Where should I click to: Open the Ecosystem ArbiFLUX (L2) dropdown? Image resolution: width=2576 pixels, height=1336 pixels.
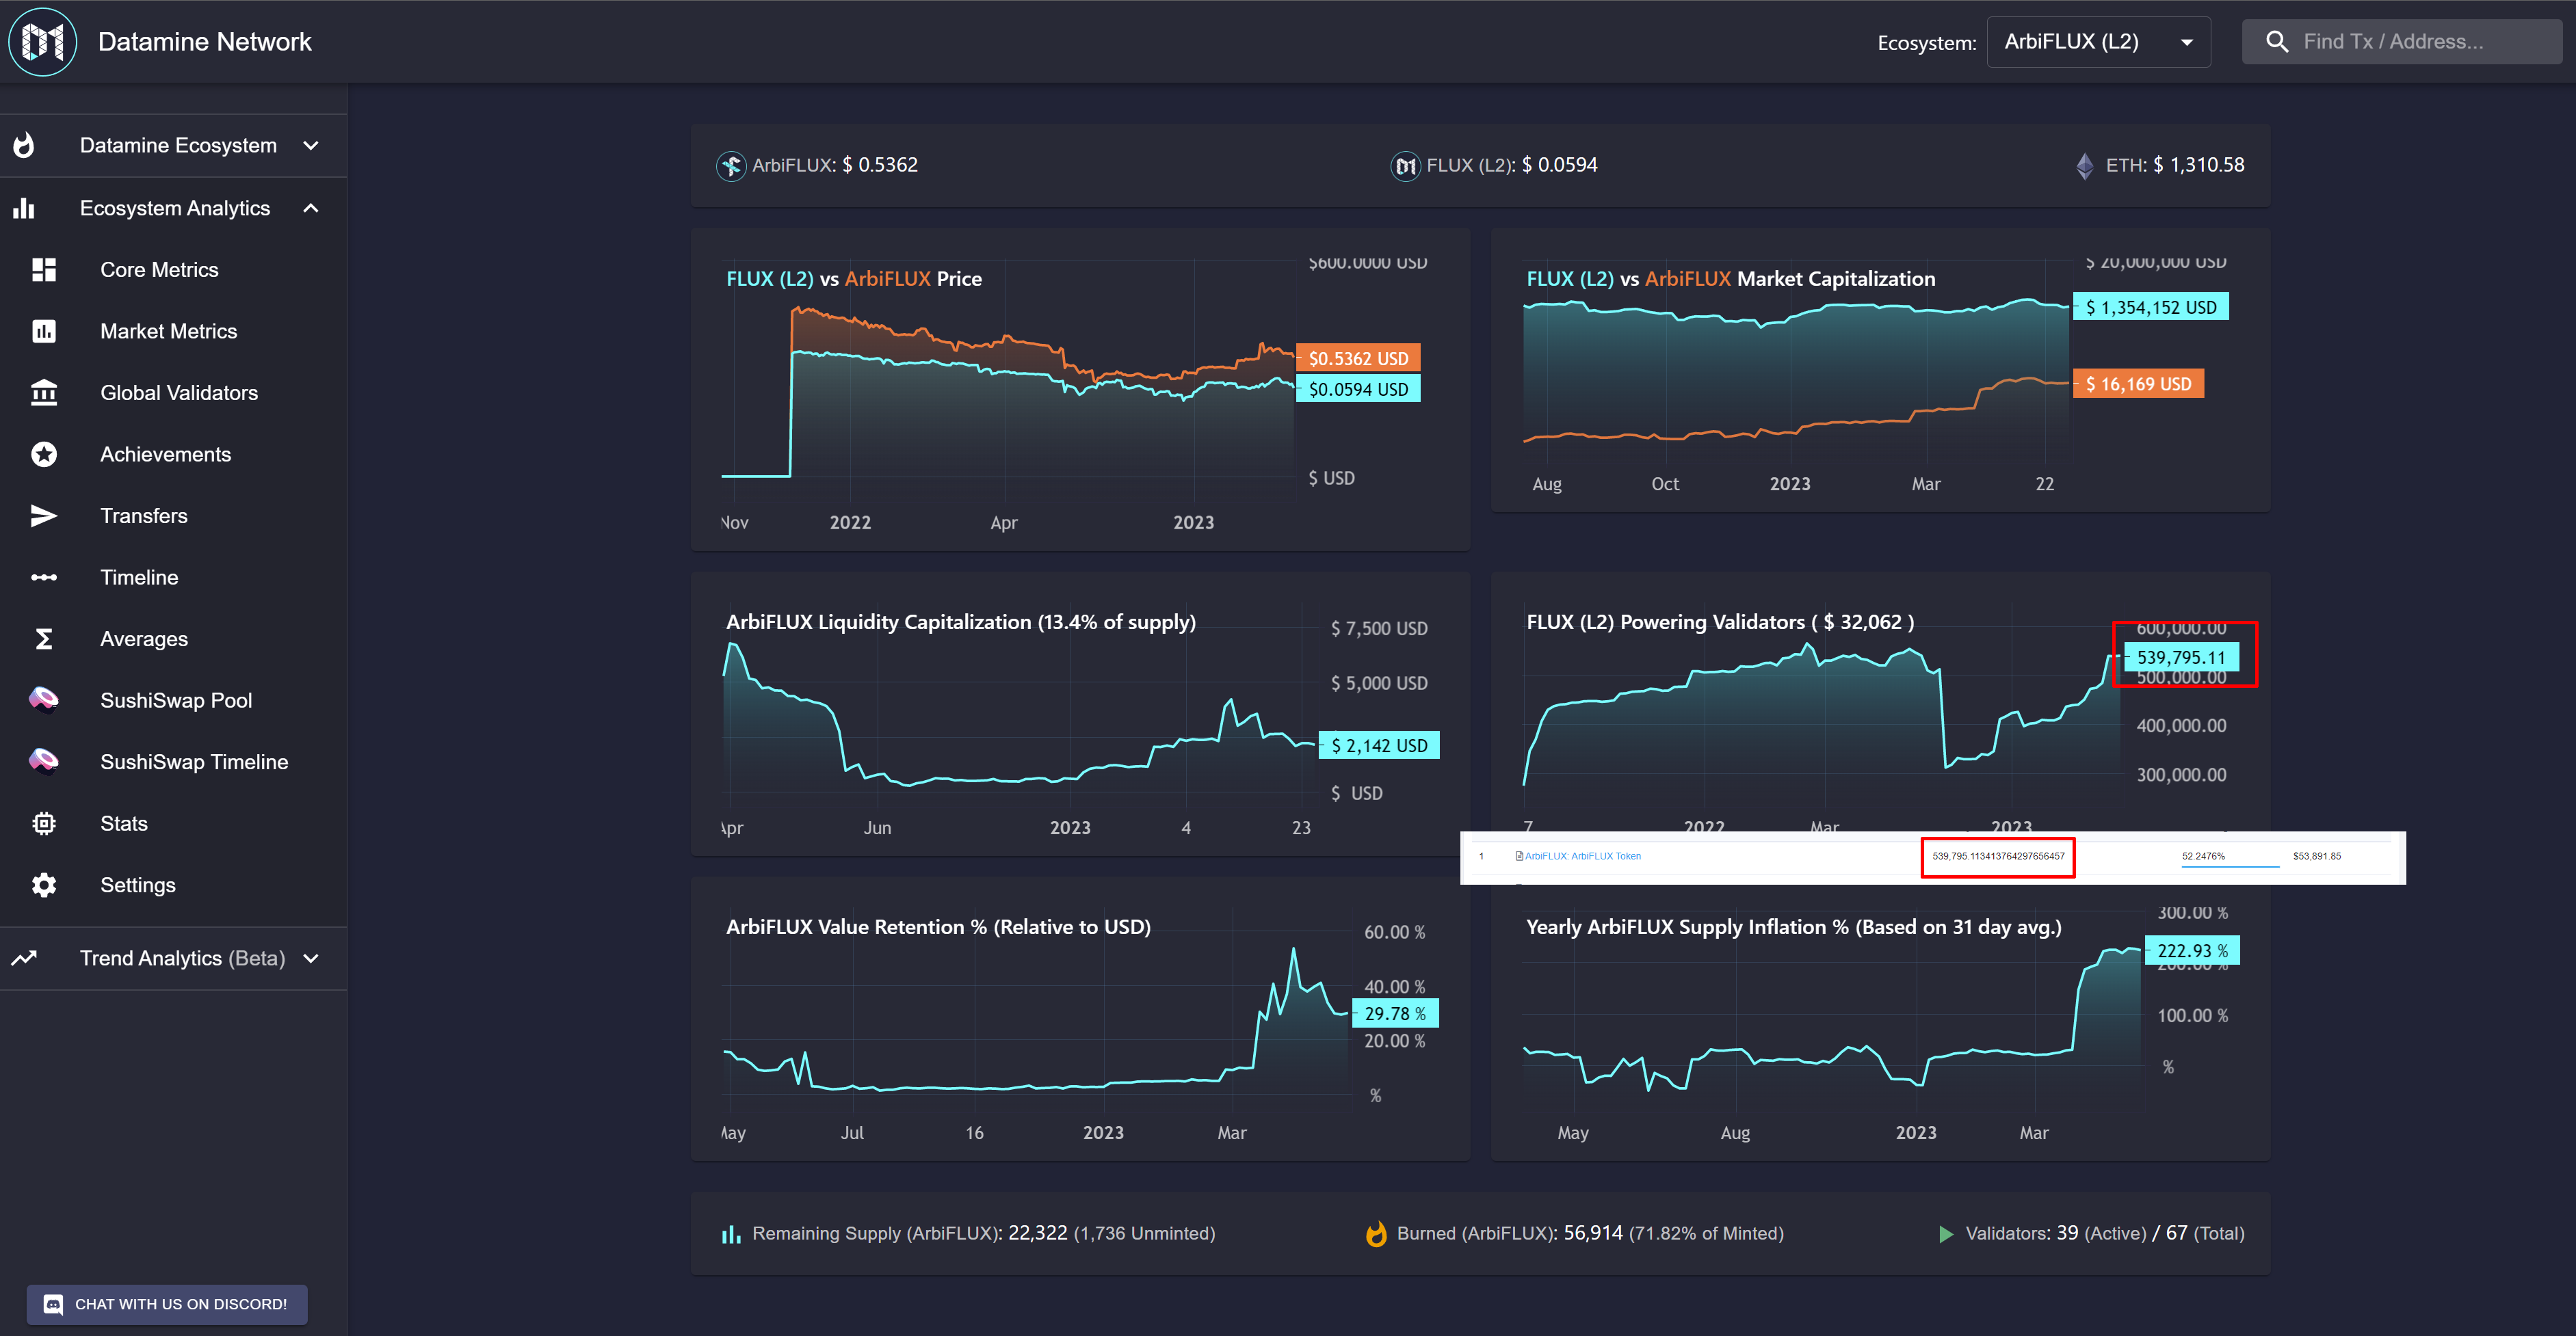point(2098,42)
